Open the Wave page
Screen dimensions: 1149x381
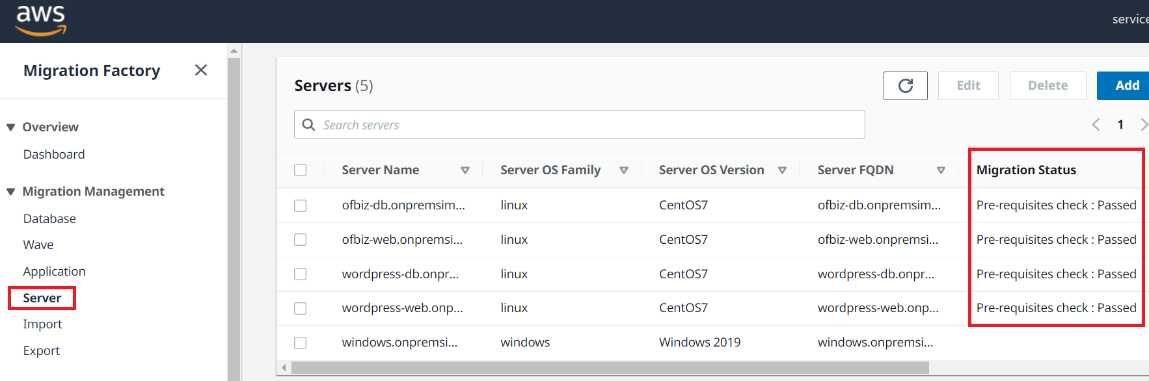tap(38, 244)
